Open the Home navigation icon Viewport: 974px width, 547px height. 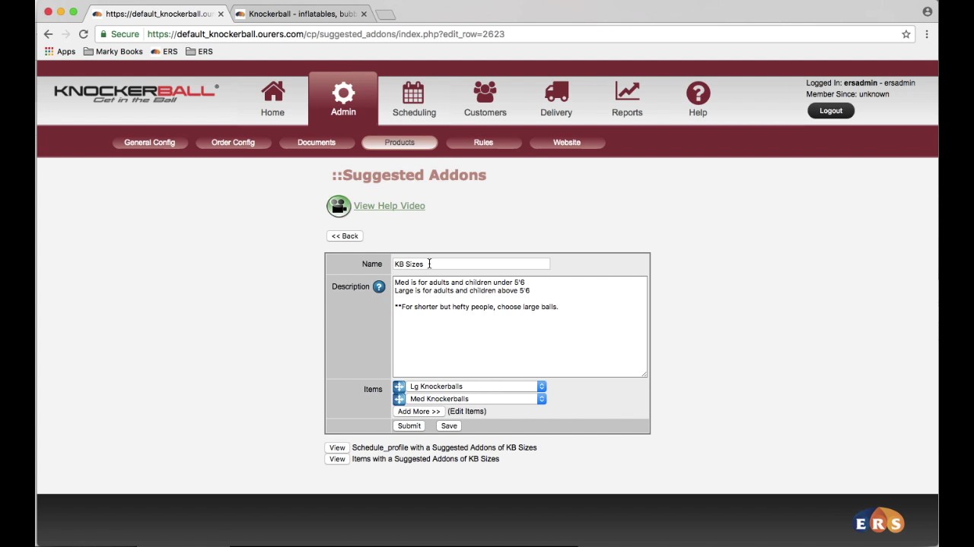pos(272,100)
